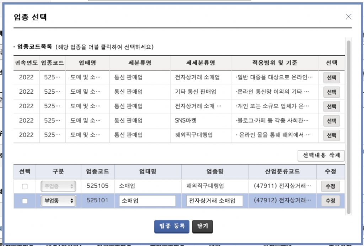Click 선택 button for 기타 통신 판매업 row

point(332,92)
